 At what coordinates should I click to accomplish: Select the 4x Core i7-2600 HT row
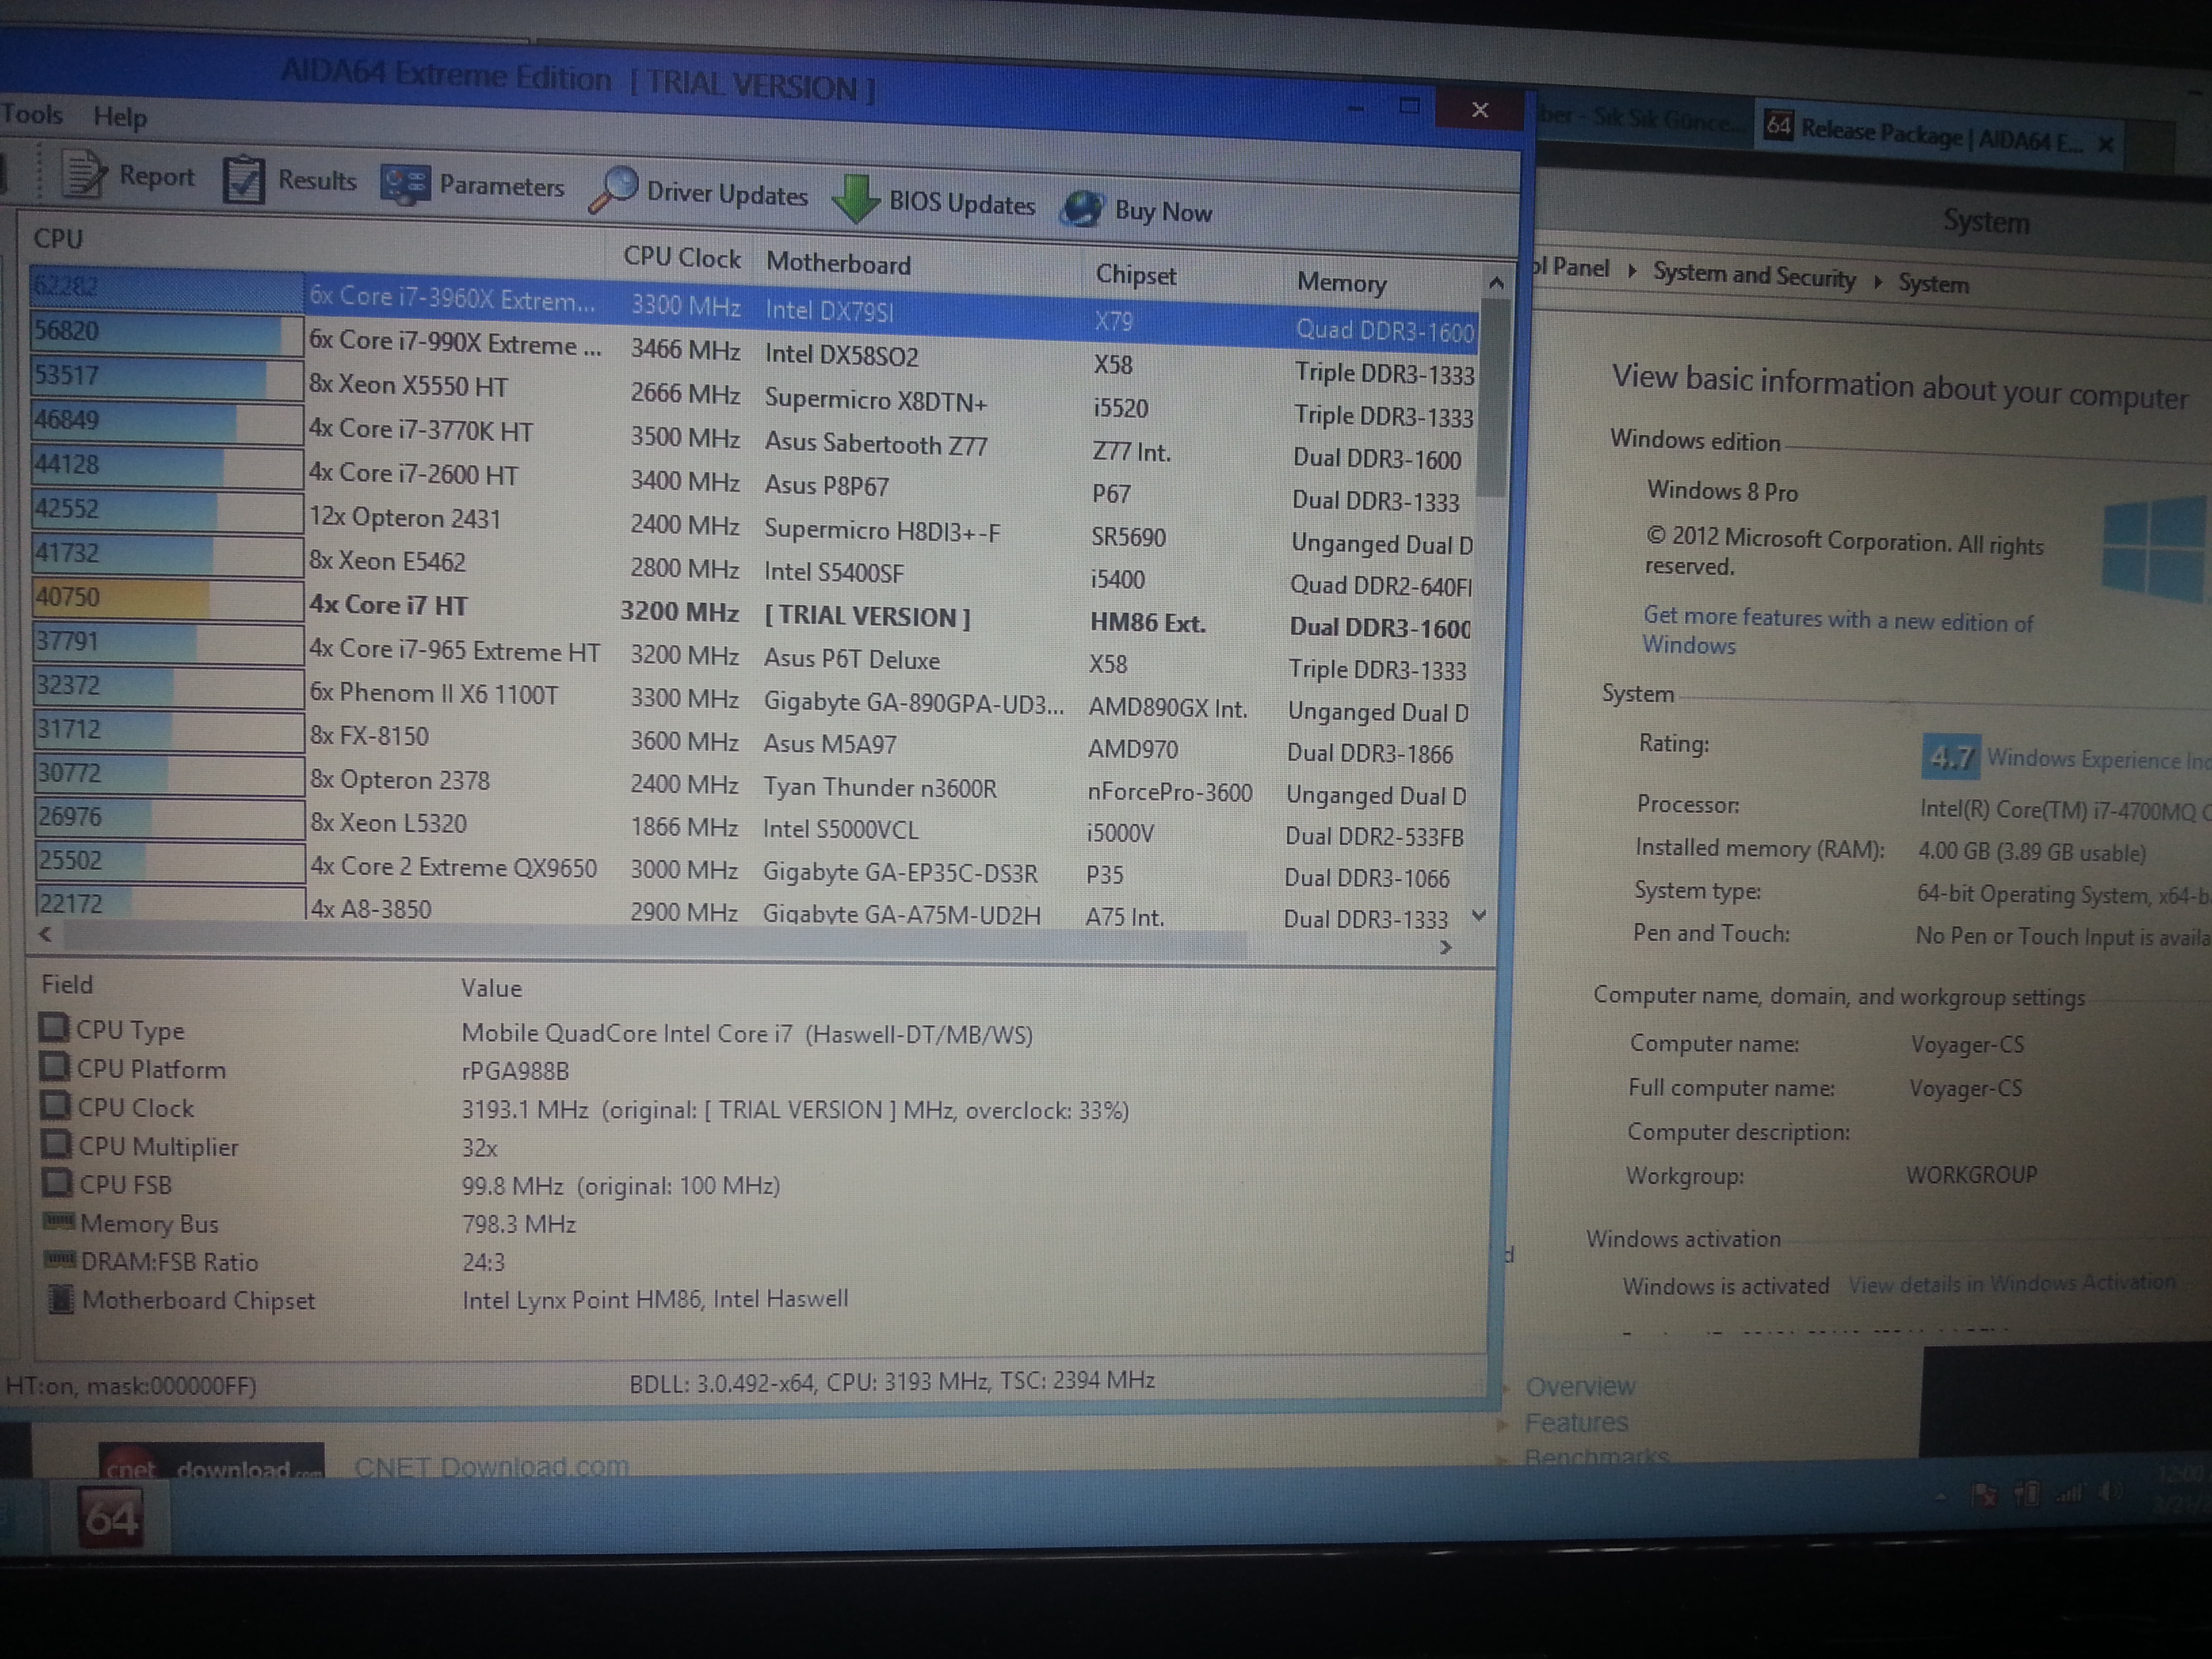point(754,482)
